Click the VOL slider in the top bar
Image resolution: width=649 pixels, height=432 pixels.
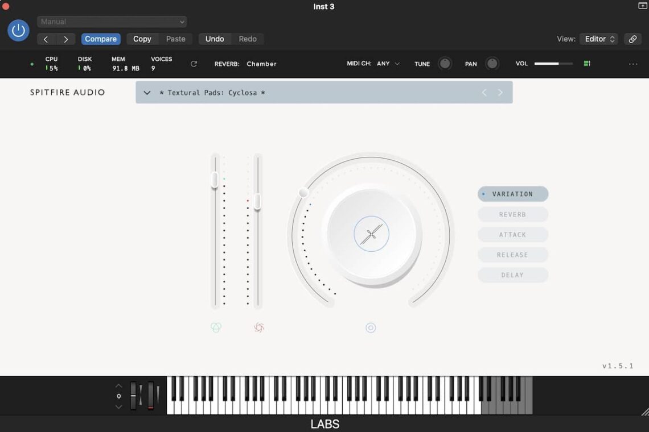point(553,64)
